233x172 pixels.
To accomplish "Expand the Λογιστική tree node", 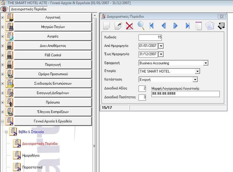I will 3,17.
